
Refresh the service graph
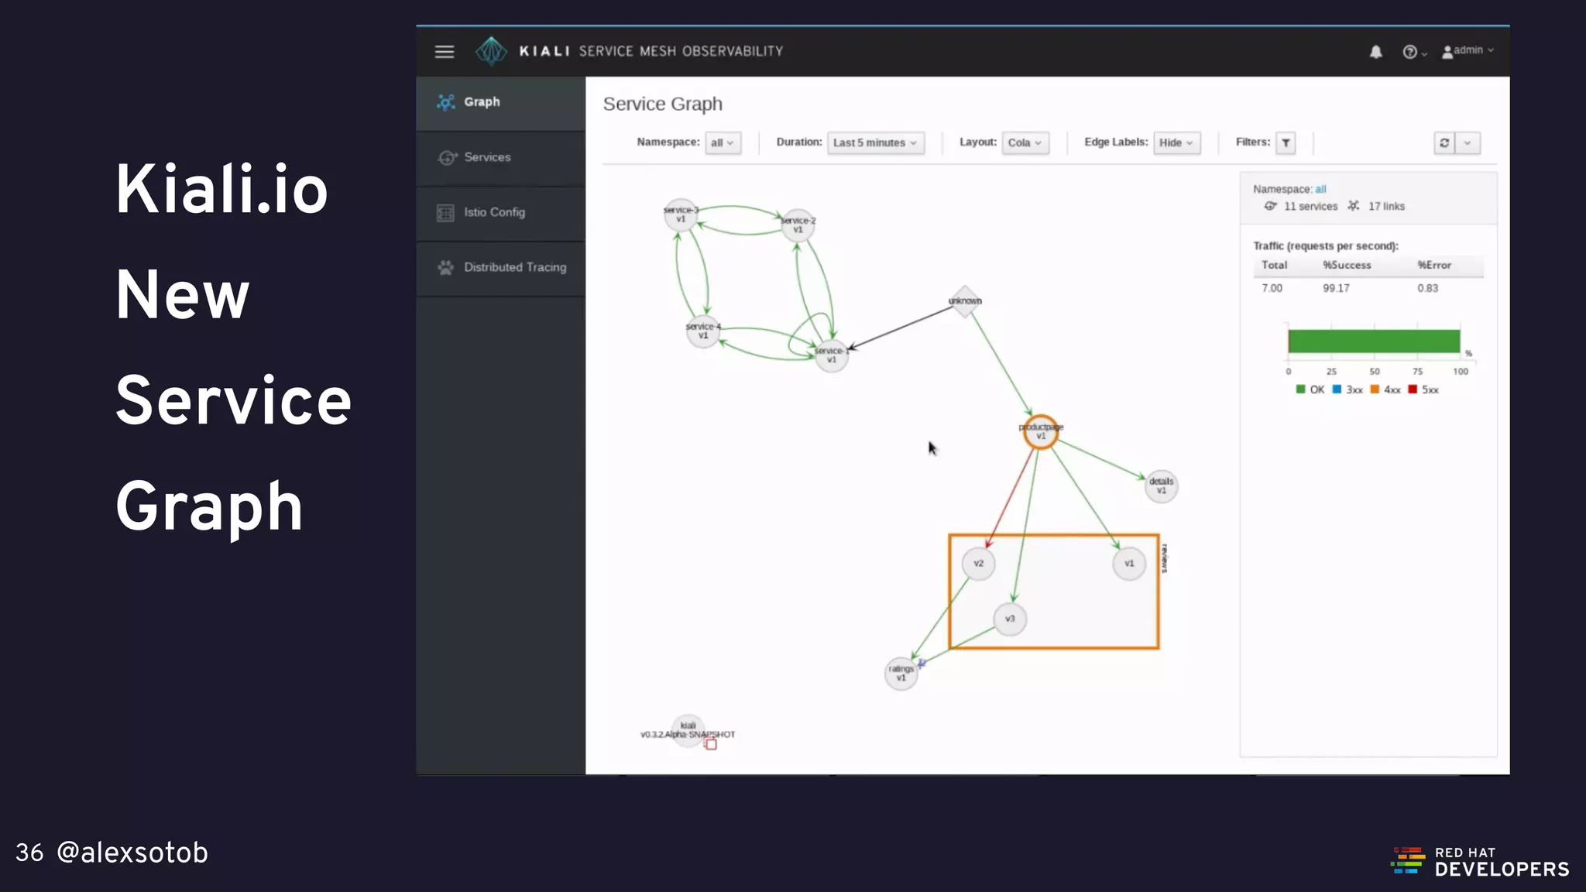click(x=1444, y=143)
